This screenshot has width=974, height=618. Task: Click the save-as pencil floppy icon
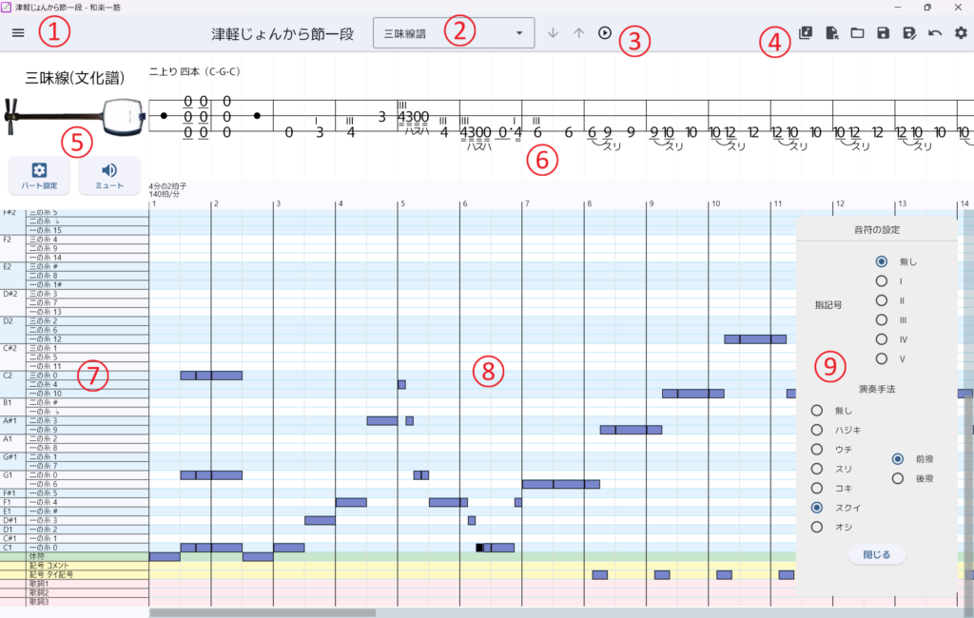pos(908,33)
